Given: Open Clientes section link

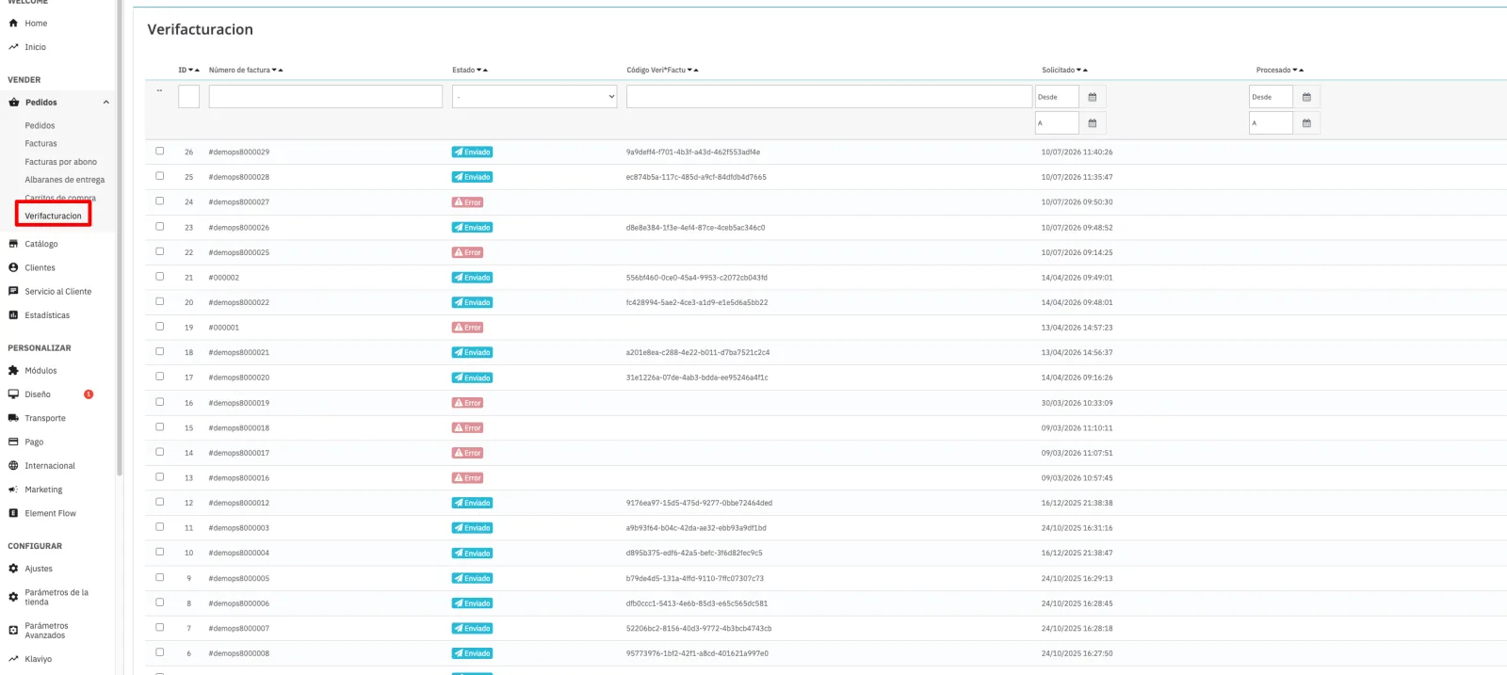Looking at the screenshot, I should click(40, 267).
